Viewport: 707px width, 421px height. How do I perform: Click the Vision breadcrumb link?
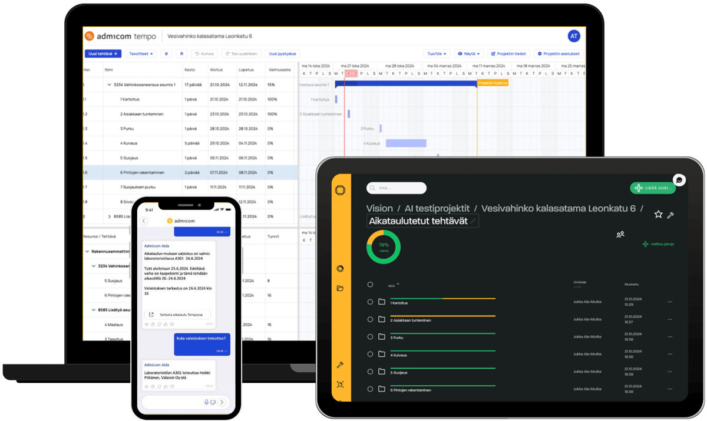[x=379, y=209]
